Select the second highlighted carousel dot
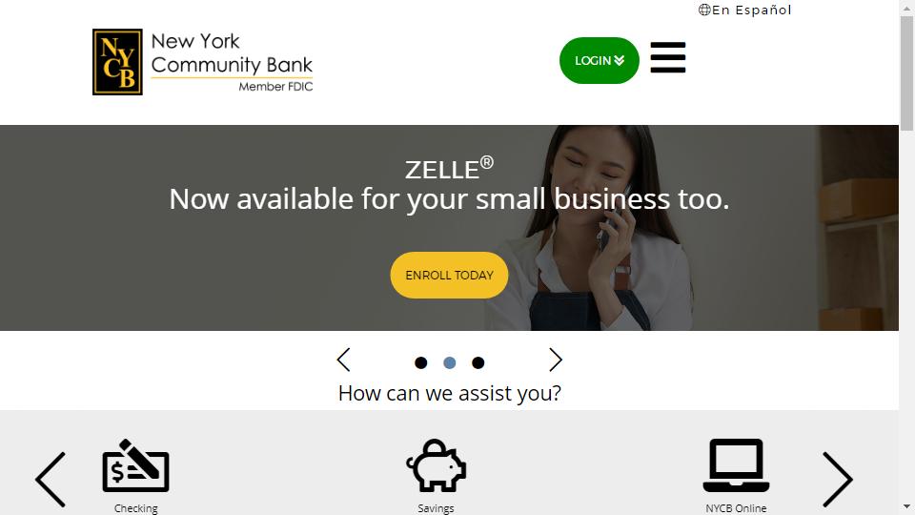Image resolution: width=915 pixels, height=515 pixels. pyautogui.click(x=449, y=363)
